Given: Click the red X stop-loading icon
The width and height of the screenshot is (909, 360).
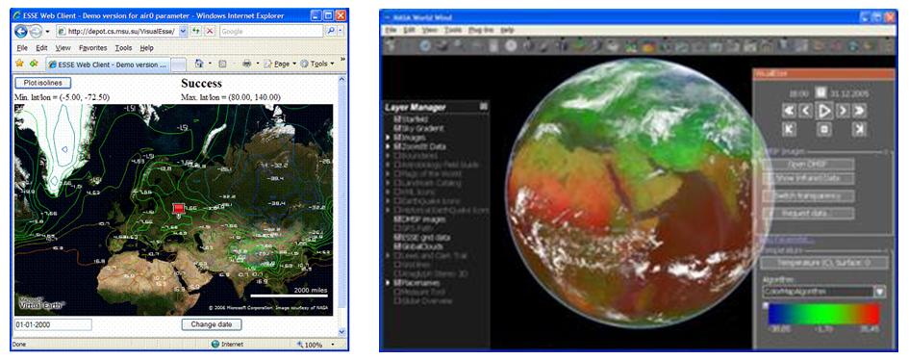Looking at the screenshot, I should click(x=210, y=32).
